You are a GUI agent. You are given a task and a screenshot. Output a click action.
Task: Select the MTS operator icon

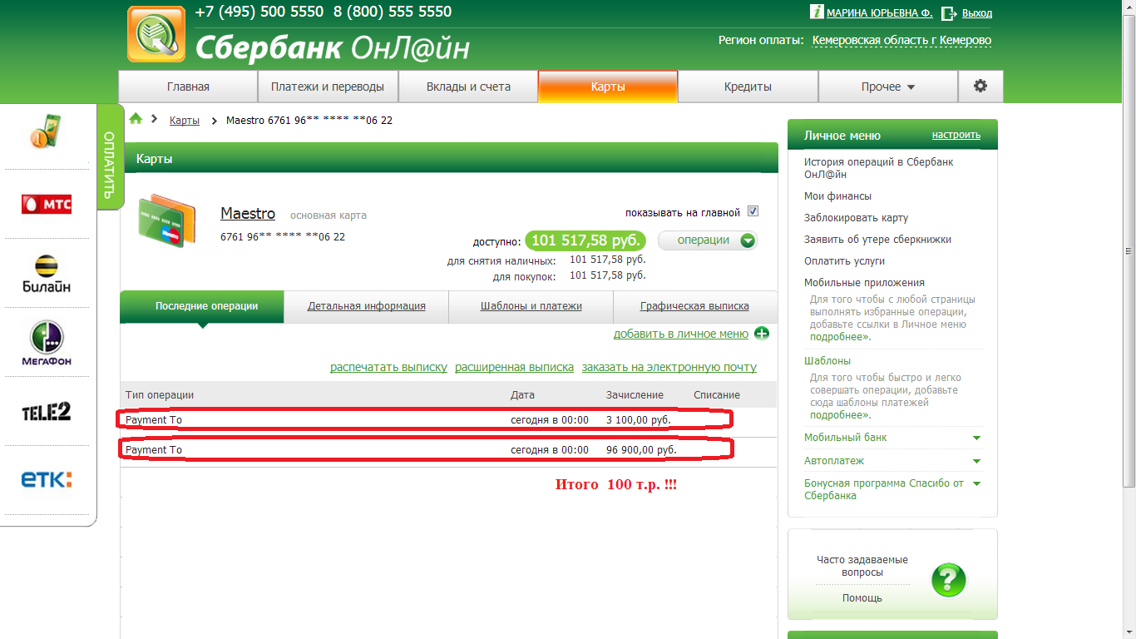pos(47,204)
